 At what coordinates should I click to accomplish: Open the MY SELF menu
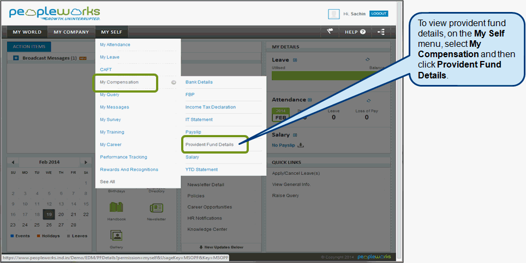(112, 32)
